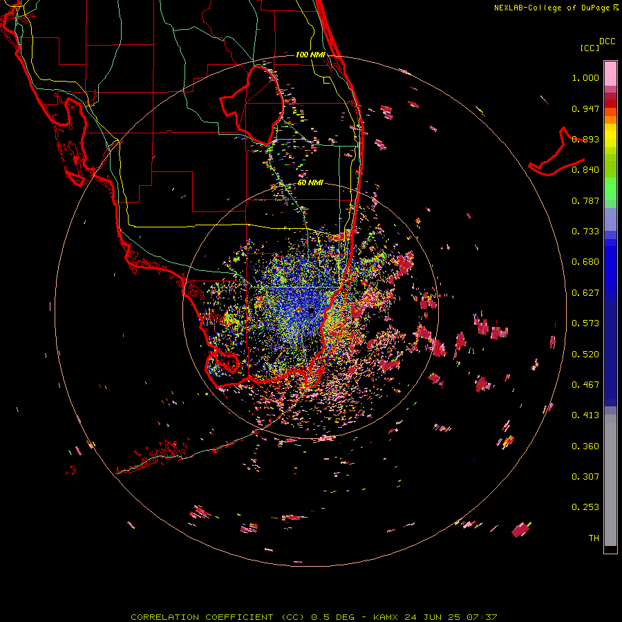Click the CORRELATION COEFFICIENT caption text
Viewport: 622px width, 622px height.
[202, 617]
